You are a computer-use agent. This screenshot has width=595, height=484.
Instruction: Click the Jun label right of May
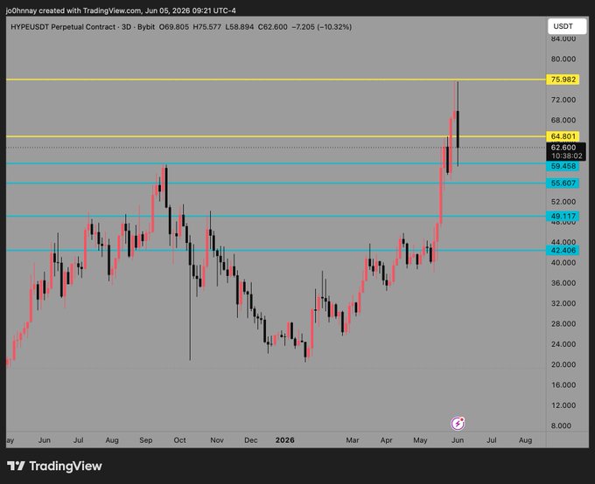pyautogui.click(x=458, y=440)
